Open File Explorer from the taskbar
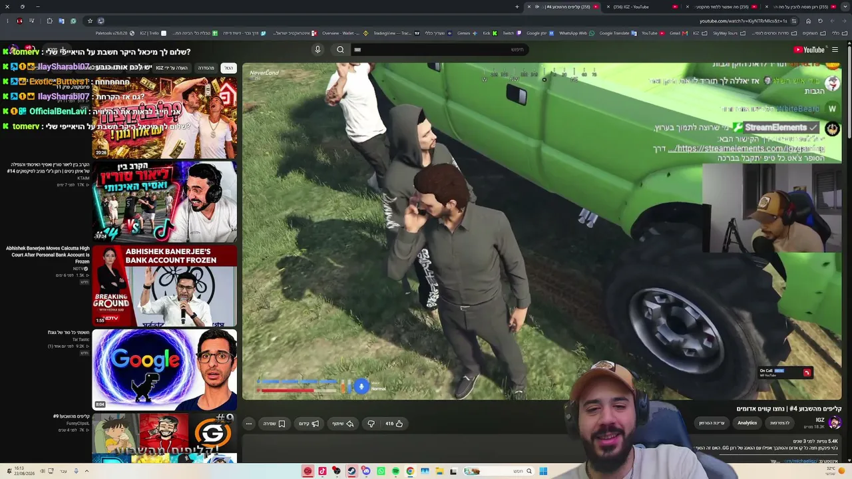Screen dimensions: 852x479 coord(439,471)
